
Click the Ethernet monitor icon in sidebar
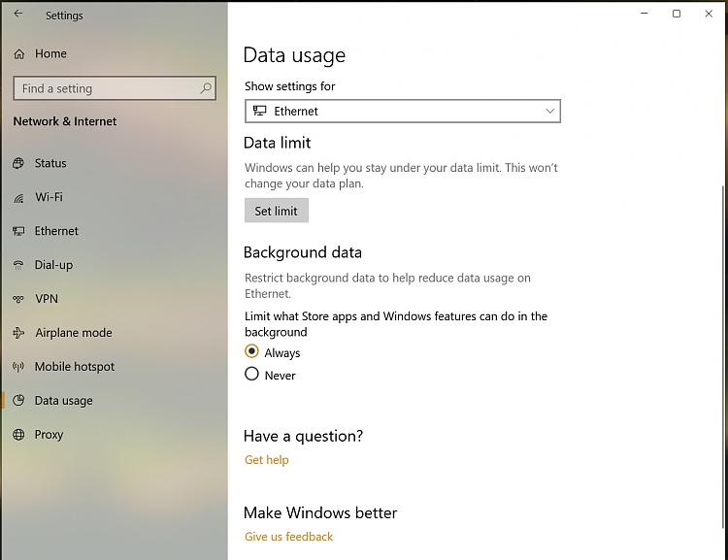tap(18, 231)
